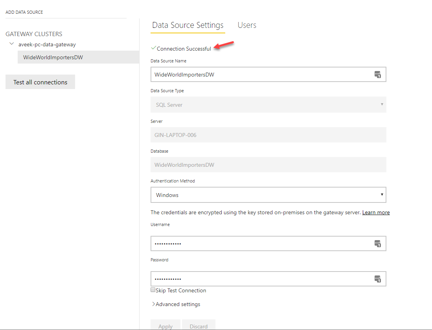Open the Data Source Type dropdown
This screenshot has height=330, width=432.
pyautogui.click(x=268, y=105)
